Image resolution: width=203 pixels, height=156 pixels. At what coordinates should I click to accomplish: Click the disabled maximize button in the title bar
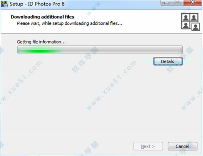(x=178, y=3)
